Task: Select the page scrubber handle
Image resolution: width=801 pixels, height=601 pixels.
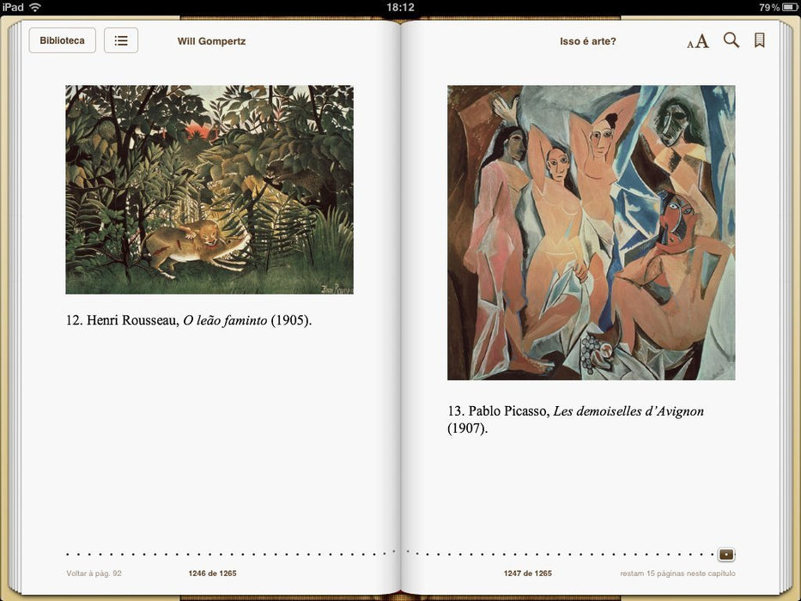Action: click(x=726, y=554)
